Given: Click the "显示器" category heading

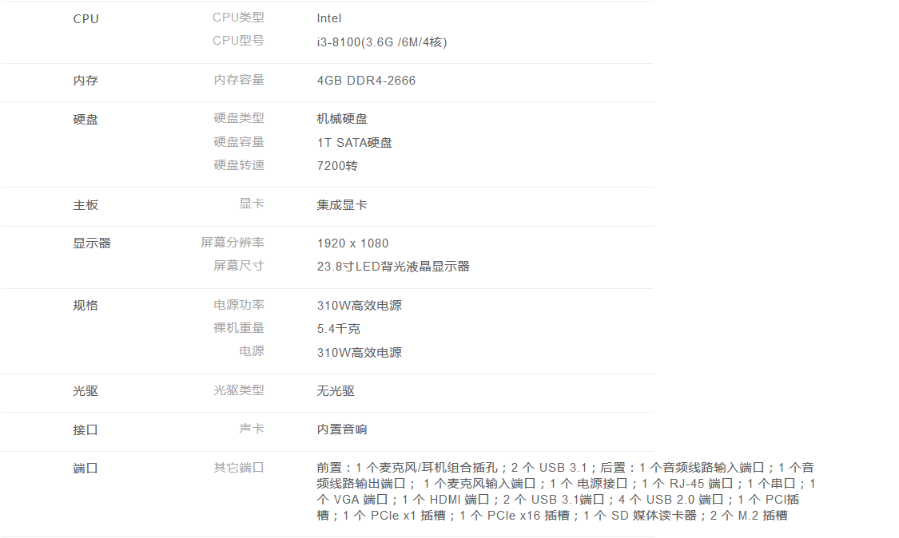Looking at the screenshot, I should point(92,243).
